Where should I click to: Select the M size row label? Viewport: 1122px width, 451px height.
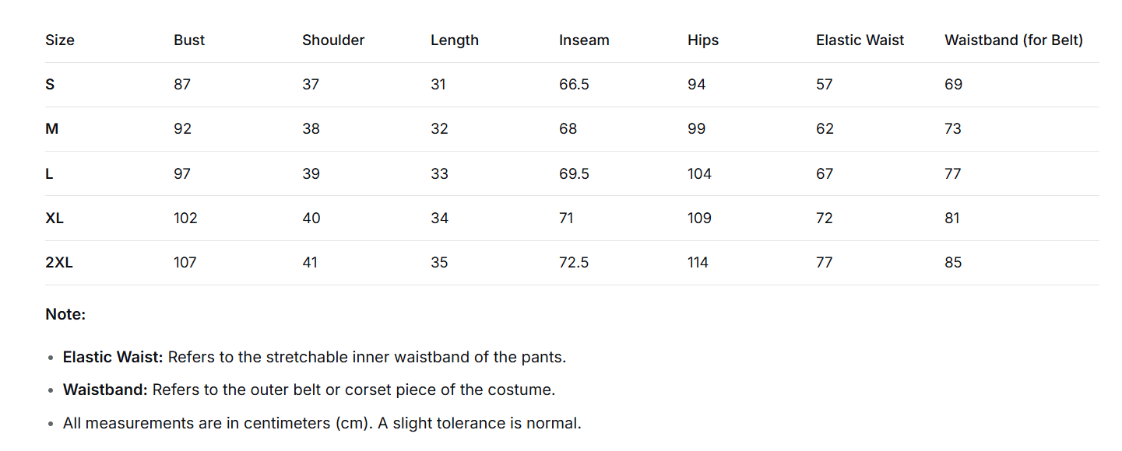click(x=51, y=129)
